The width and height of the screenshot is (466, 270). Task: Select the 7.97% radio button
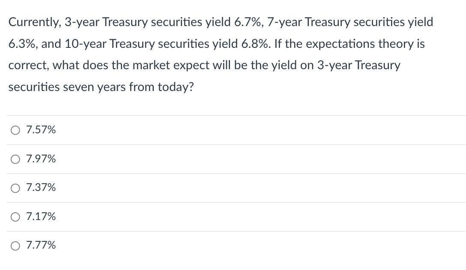coord(15,159)
